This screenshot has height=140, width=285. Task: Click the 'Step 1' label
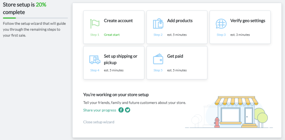(x=95, y=35)
